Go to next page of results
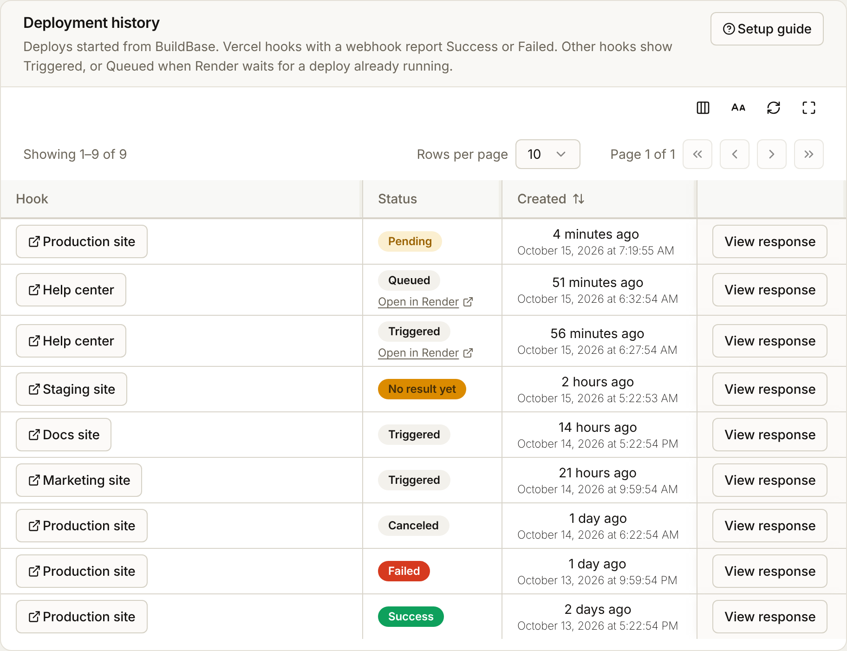This screenshot has height=651, width=847. (772, 154)
